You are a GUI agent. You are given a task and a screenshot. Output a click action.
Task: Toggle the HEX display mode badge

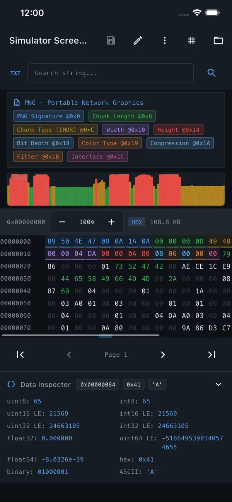click(137, 222)
